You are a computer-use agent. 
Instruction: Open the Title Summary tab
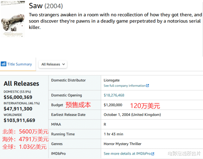click(x=18, y=64)
